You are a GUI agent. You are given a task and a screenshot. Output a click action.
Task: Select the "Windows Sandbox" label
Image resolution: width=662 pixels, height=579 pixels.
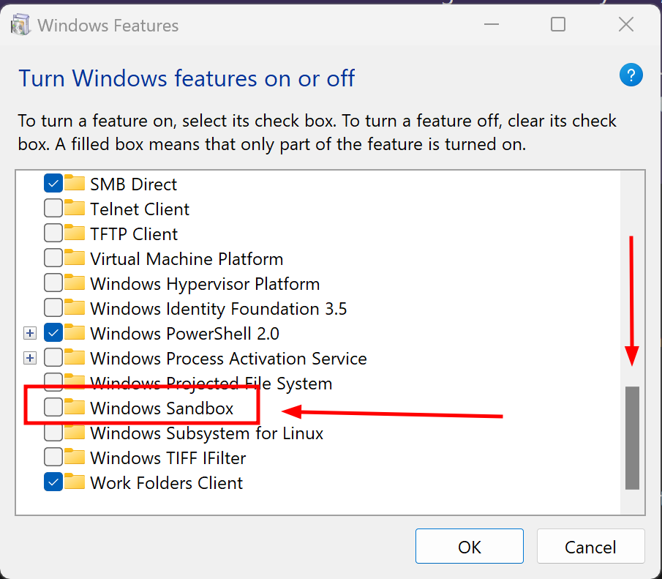[x=162, y=408]
